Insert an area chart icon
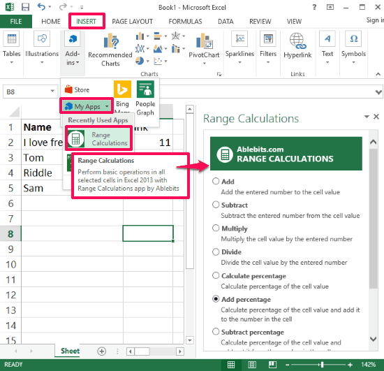The image size is (384, 371). pos(158,48)
